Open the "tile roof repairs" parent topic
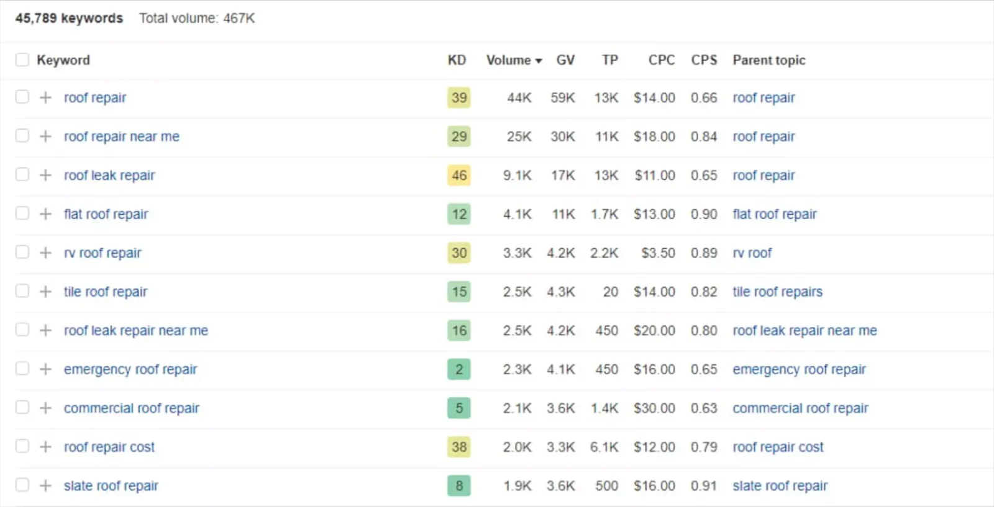 (777, 291)
